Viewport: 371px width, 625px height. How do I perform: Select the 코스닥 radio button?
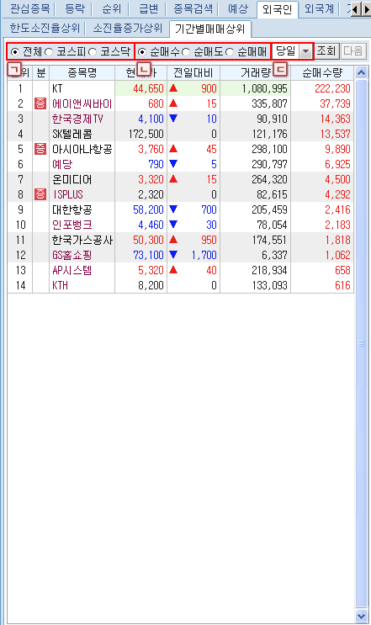pos(93,52)
